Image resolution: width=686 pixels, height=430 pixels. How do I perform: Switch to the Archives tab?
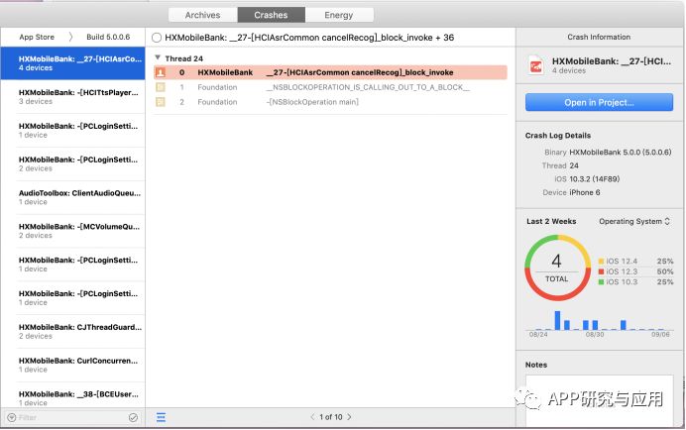(x=202, y=15)
